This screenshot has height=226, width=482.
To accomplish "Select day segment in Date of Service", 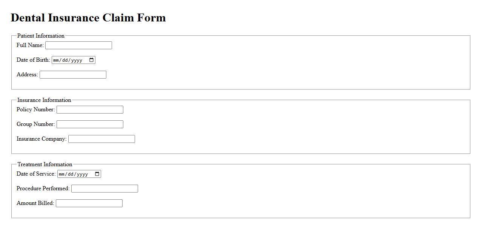I will click(71, 174).
